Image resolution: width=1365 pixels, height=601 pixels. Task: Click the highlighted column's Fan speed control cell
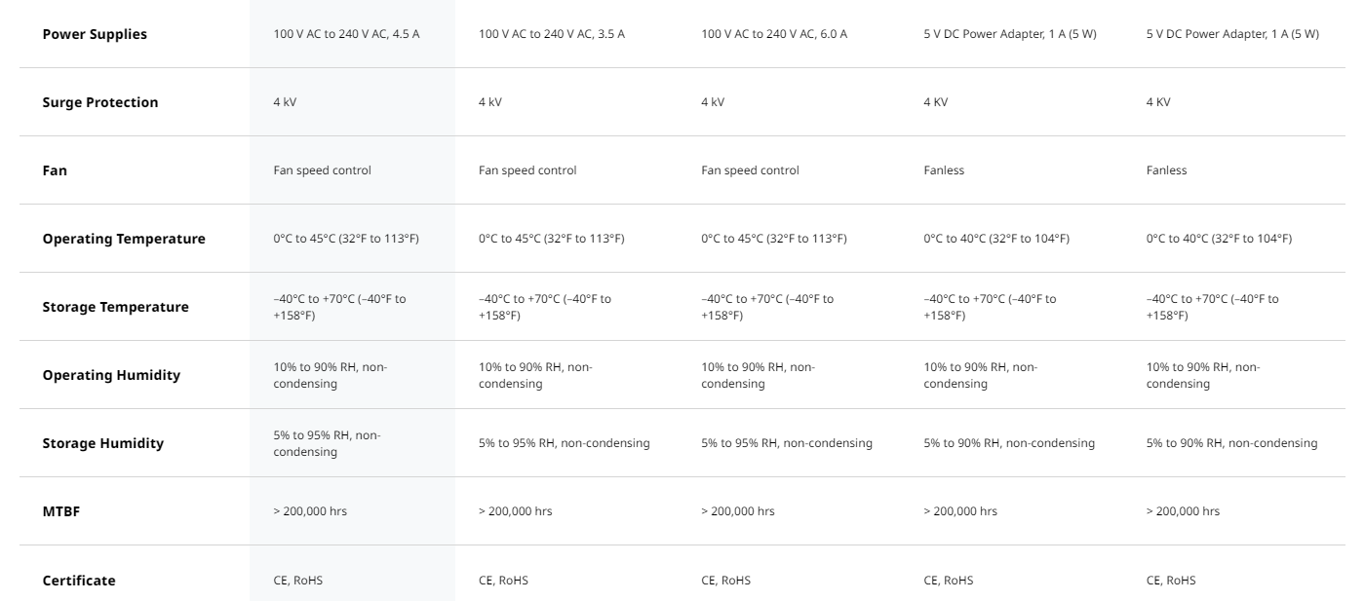point(323,170)
